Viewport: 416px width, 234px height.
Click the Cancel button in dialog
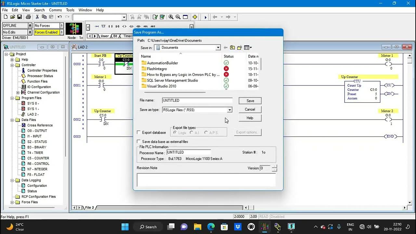[250, 109]
